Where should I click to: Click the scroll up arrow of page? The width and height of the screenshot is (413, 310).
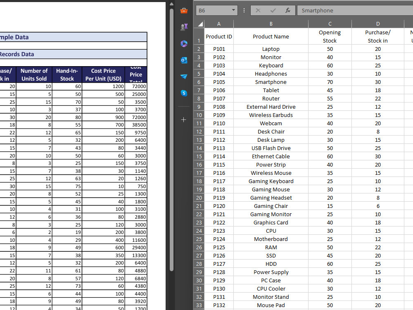171,4
